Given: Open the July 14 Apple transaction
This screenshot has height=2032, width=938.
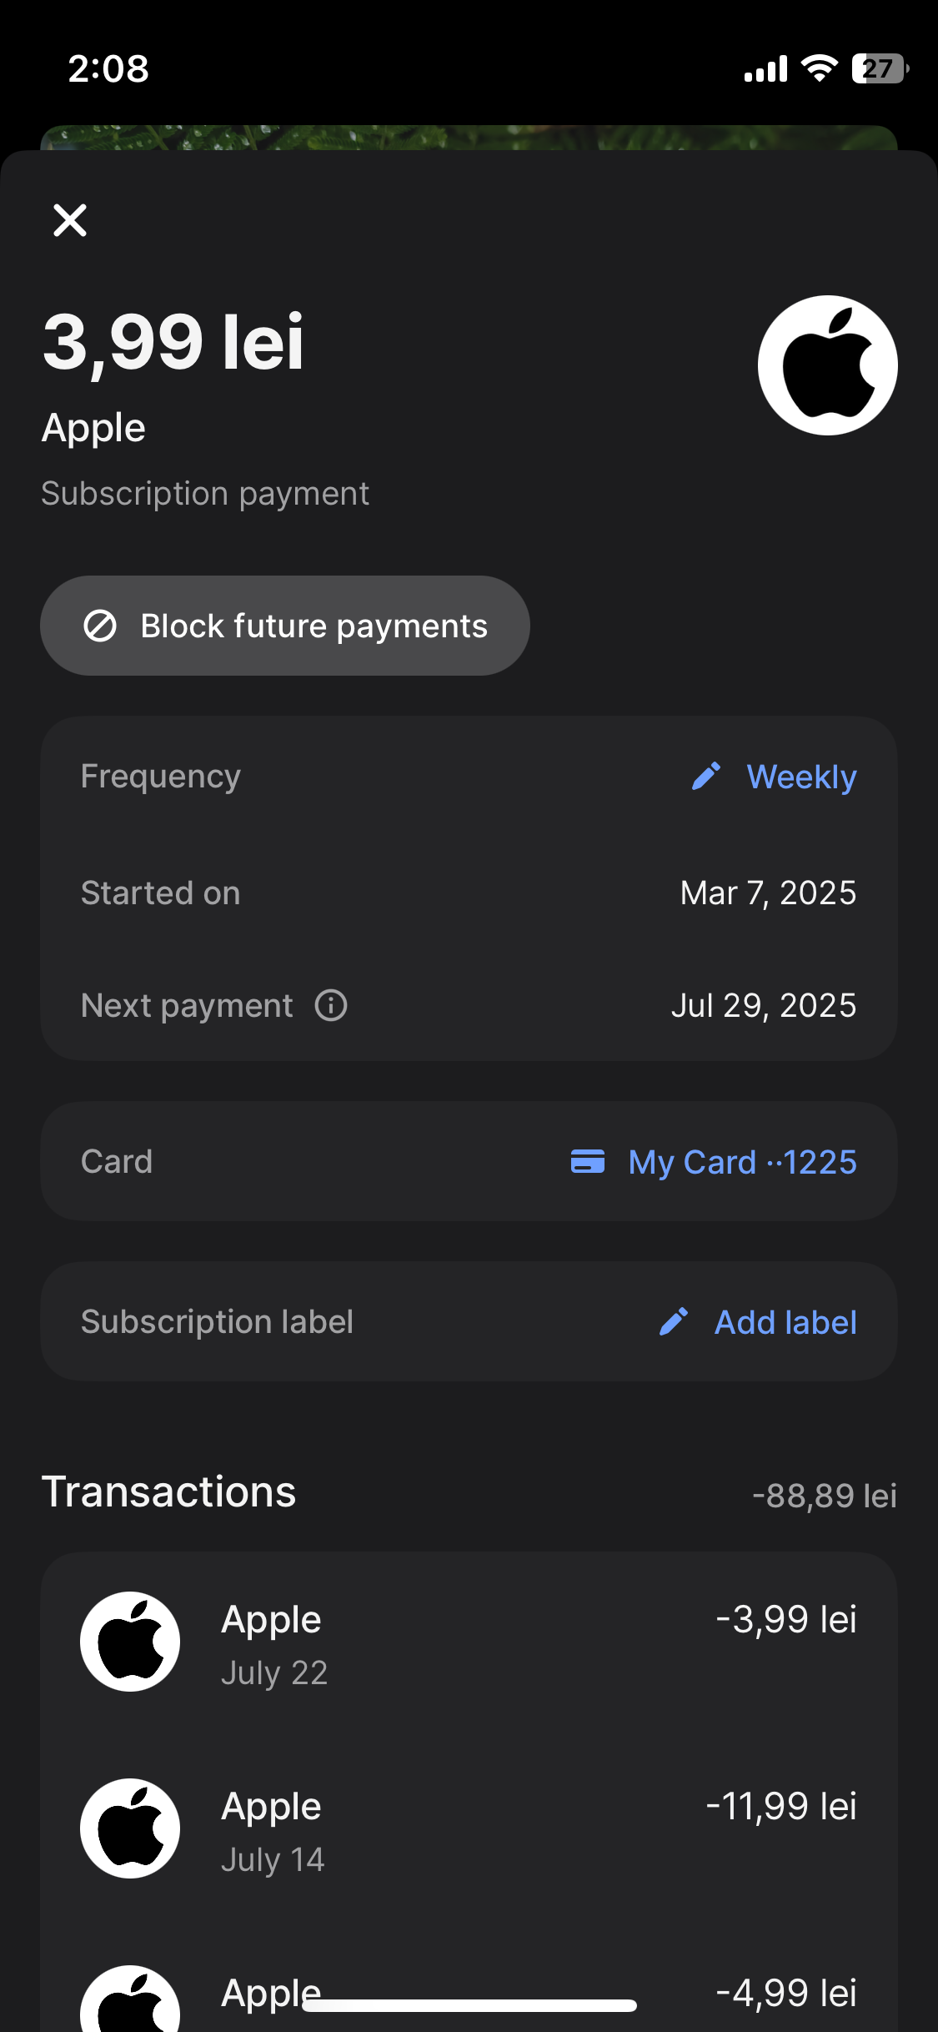Looking at the screenshot, I should (x=469, y=1830).
